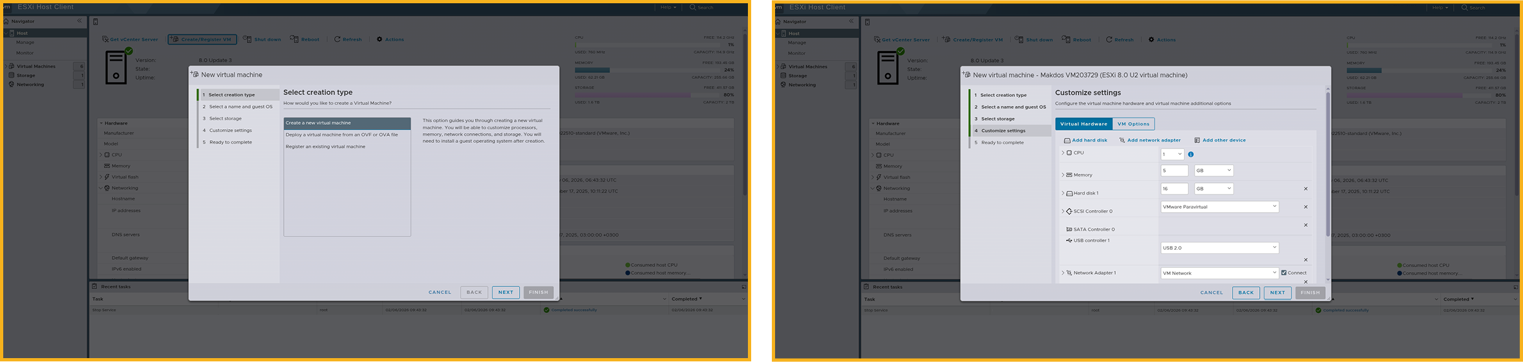This screenshot has width=1523, height=362.
Task: Expand the CPU settings row
Action: point(1063,153)
